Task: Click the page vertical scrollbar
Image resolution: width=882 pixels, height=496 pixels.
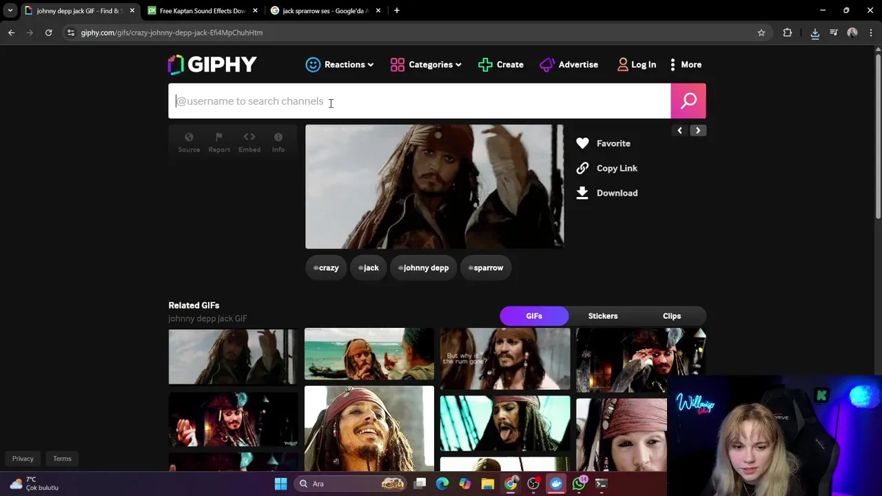Action: (x=878, y=138)
